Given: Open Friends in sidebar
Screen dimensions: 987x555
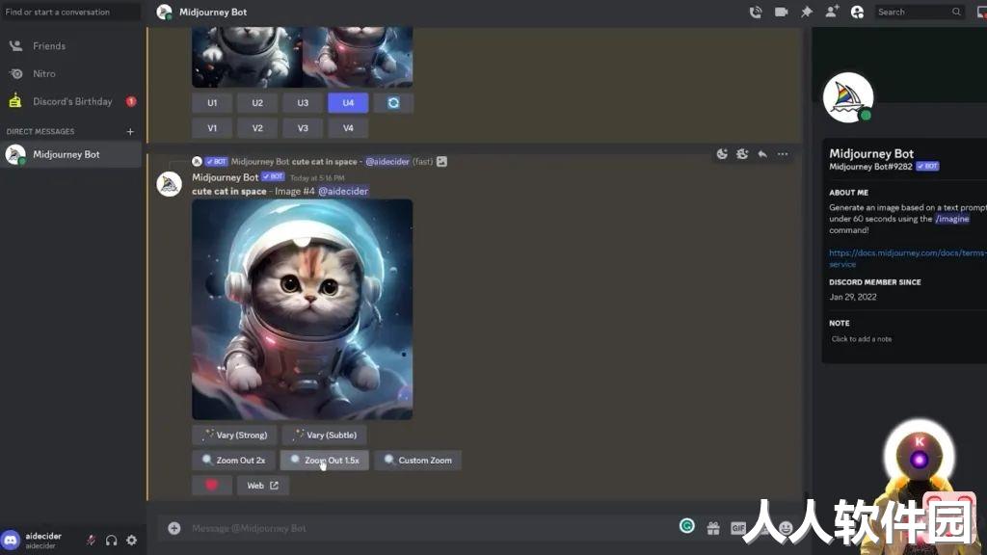Looking at the screenshot, I should (70, 46).
